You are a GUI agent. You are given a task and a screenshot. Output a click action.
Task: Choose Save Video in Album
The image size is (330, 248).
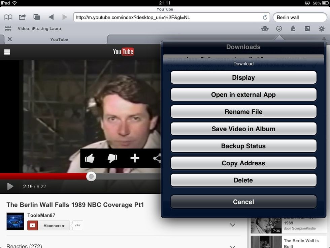[243, 129]
